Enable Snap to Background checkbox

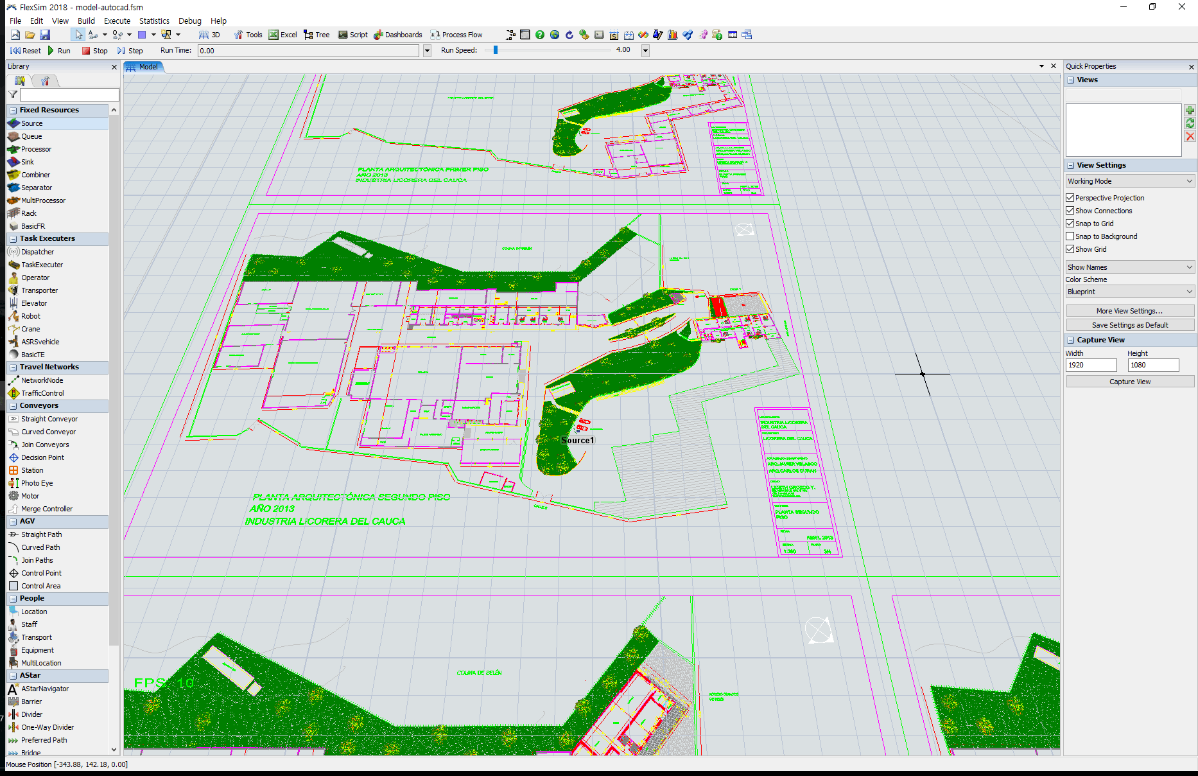tap(1070, 236)
